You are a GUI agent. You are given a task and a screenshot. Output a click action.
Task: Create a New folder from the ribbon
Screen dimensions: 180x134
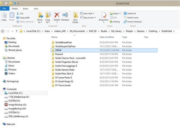click(x=75, y=18)
